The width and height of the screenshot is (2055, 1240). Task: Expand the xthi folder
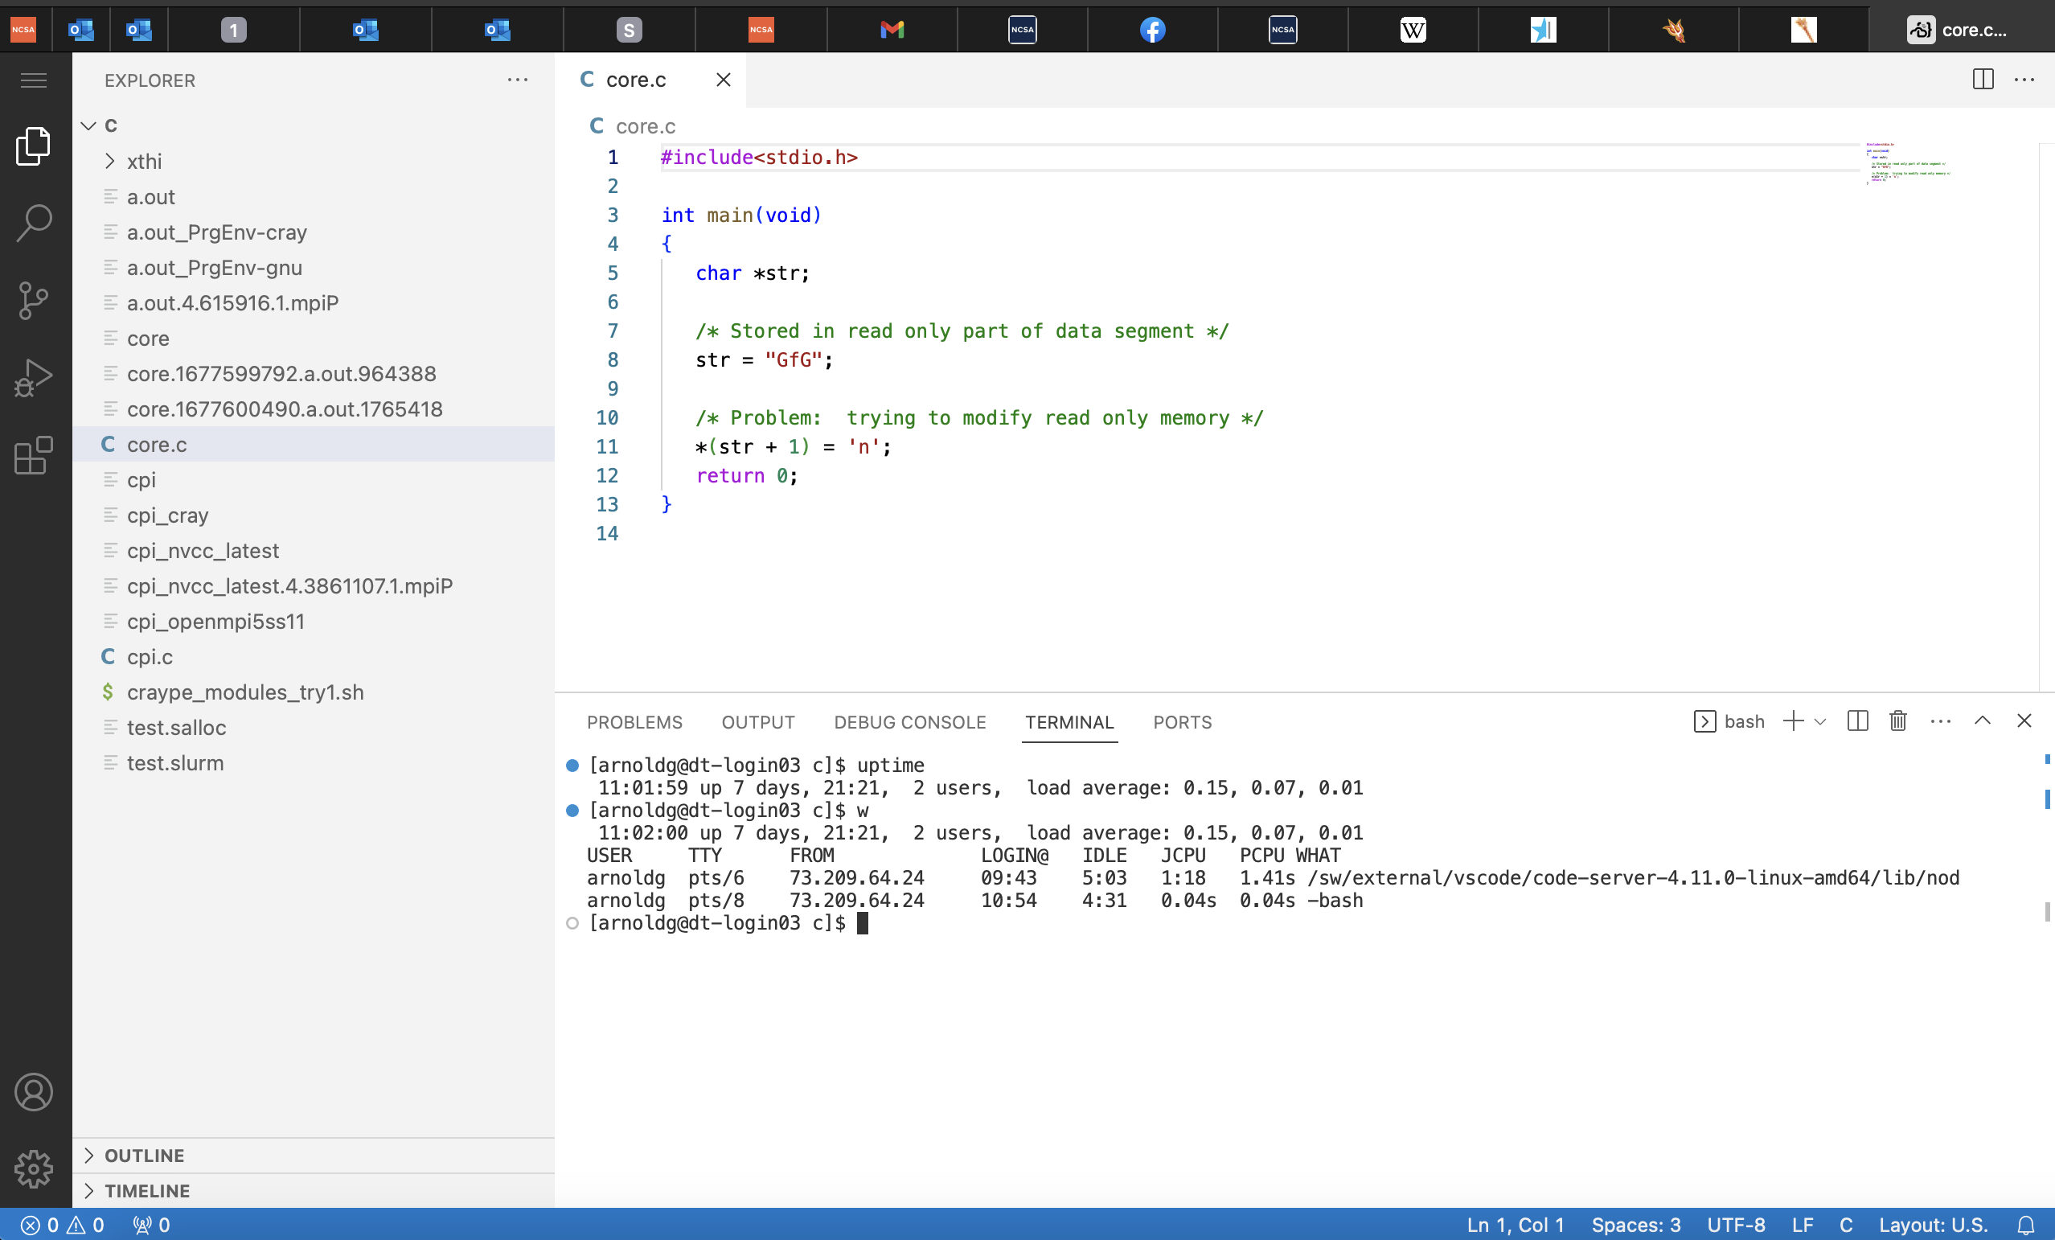[x=109, y=160]
